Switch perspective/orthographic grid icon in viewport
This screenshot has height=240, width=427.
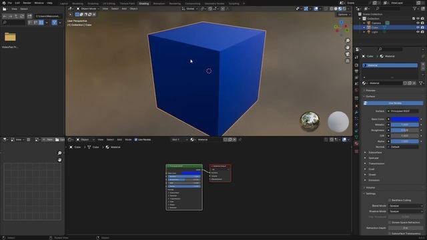click(348, 61)
